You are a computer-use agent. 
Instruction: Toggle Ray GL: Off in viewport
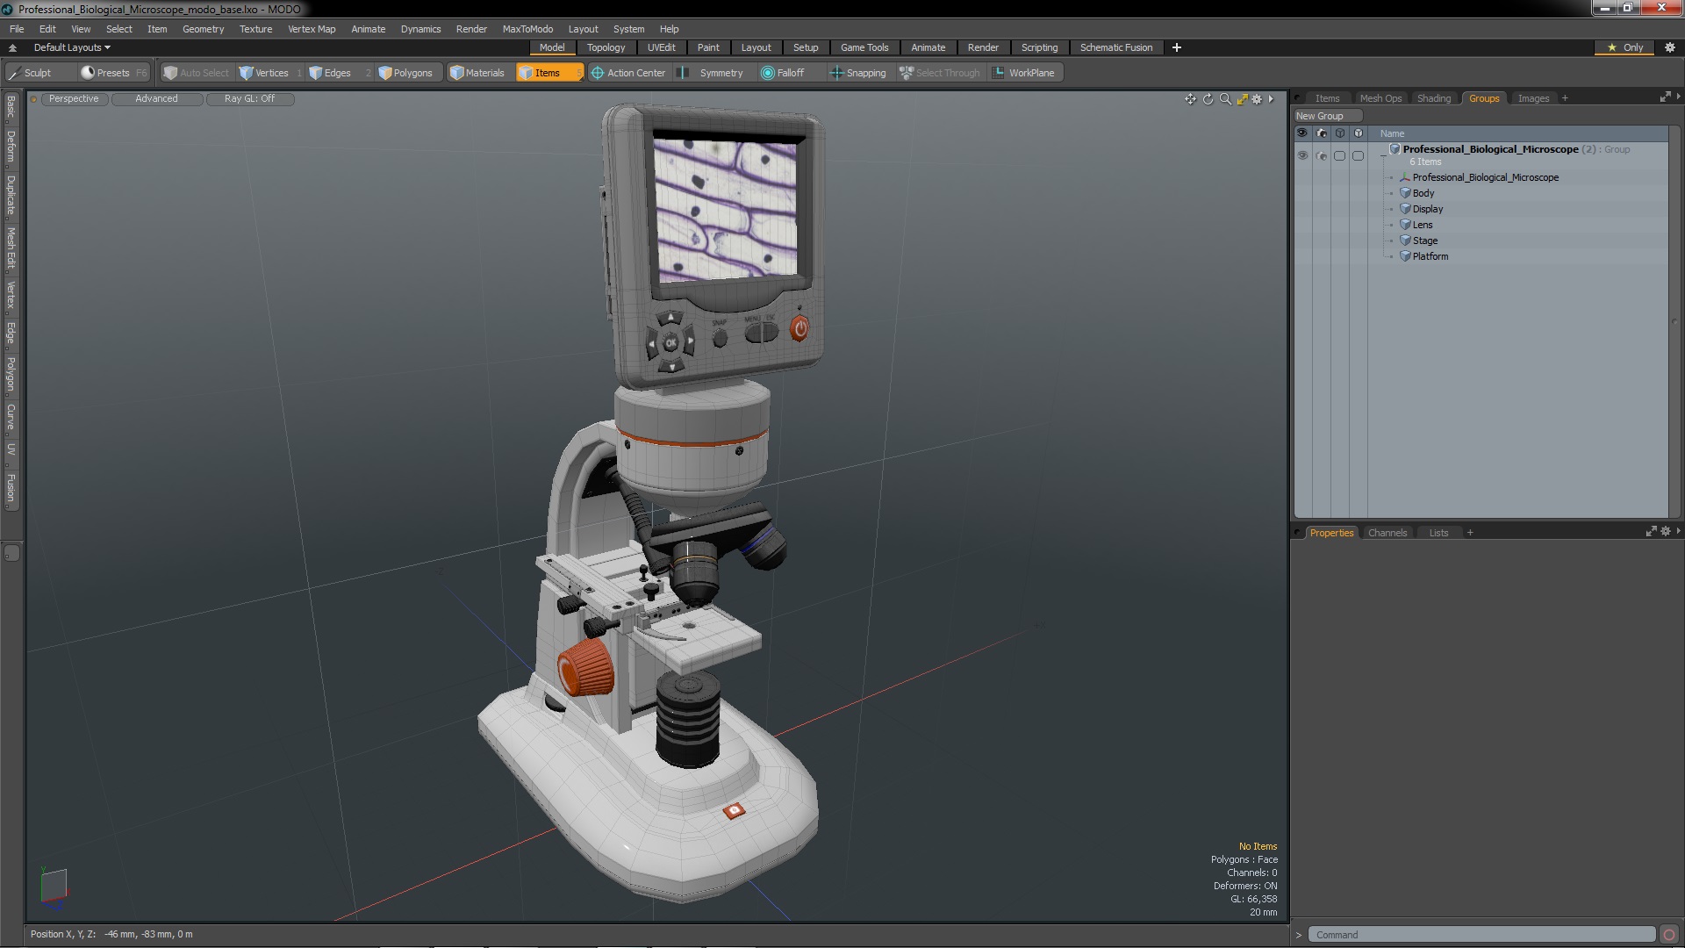[x=250, y=99]
